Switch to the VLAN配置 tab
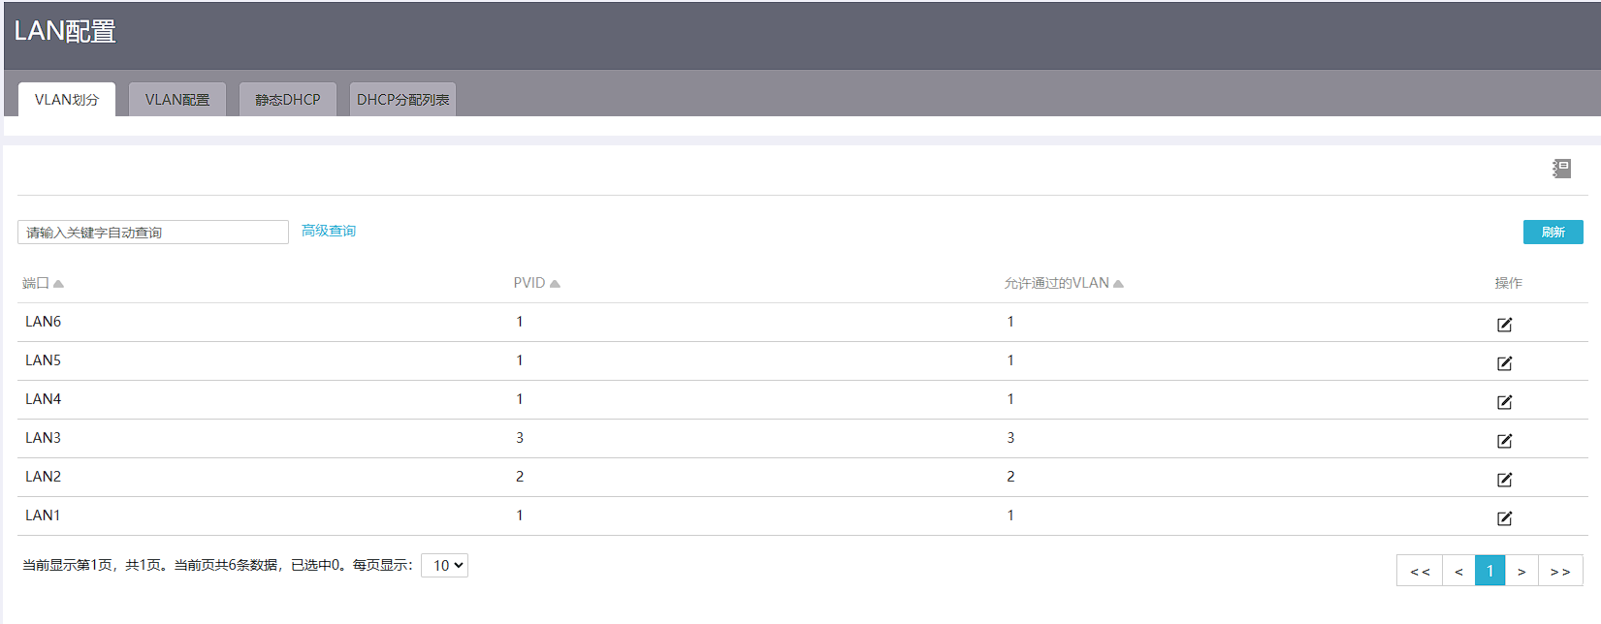The height and width of the screenshot is (624, 1601). pyautogui.click(x=177, y=100)
